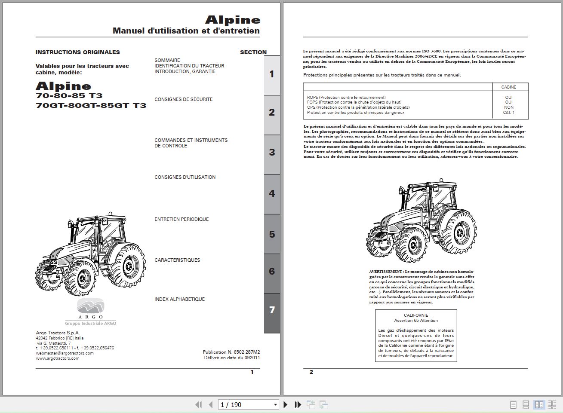This screenshot has width=563, height=413.
Task: Click the Protections principales sentence
Action: pos(382,75)
